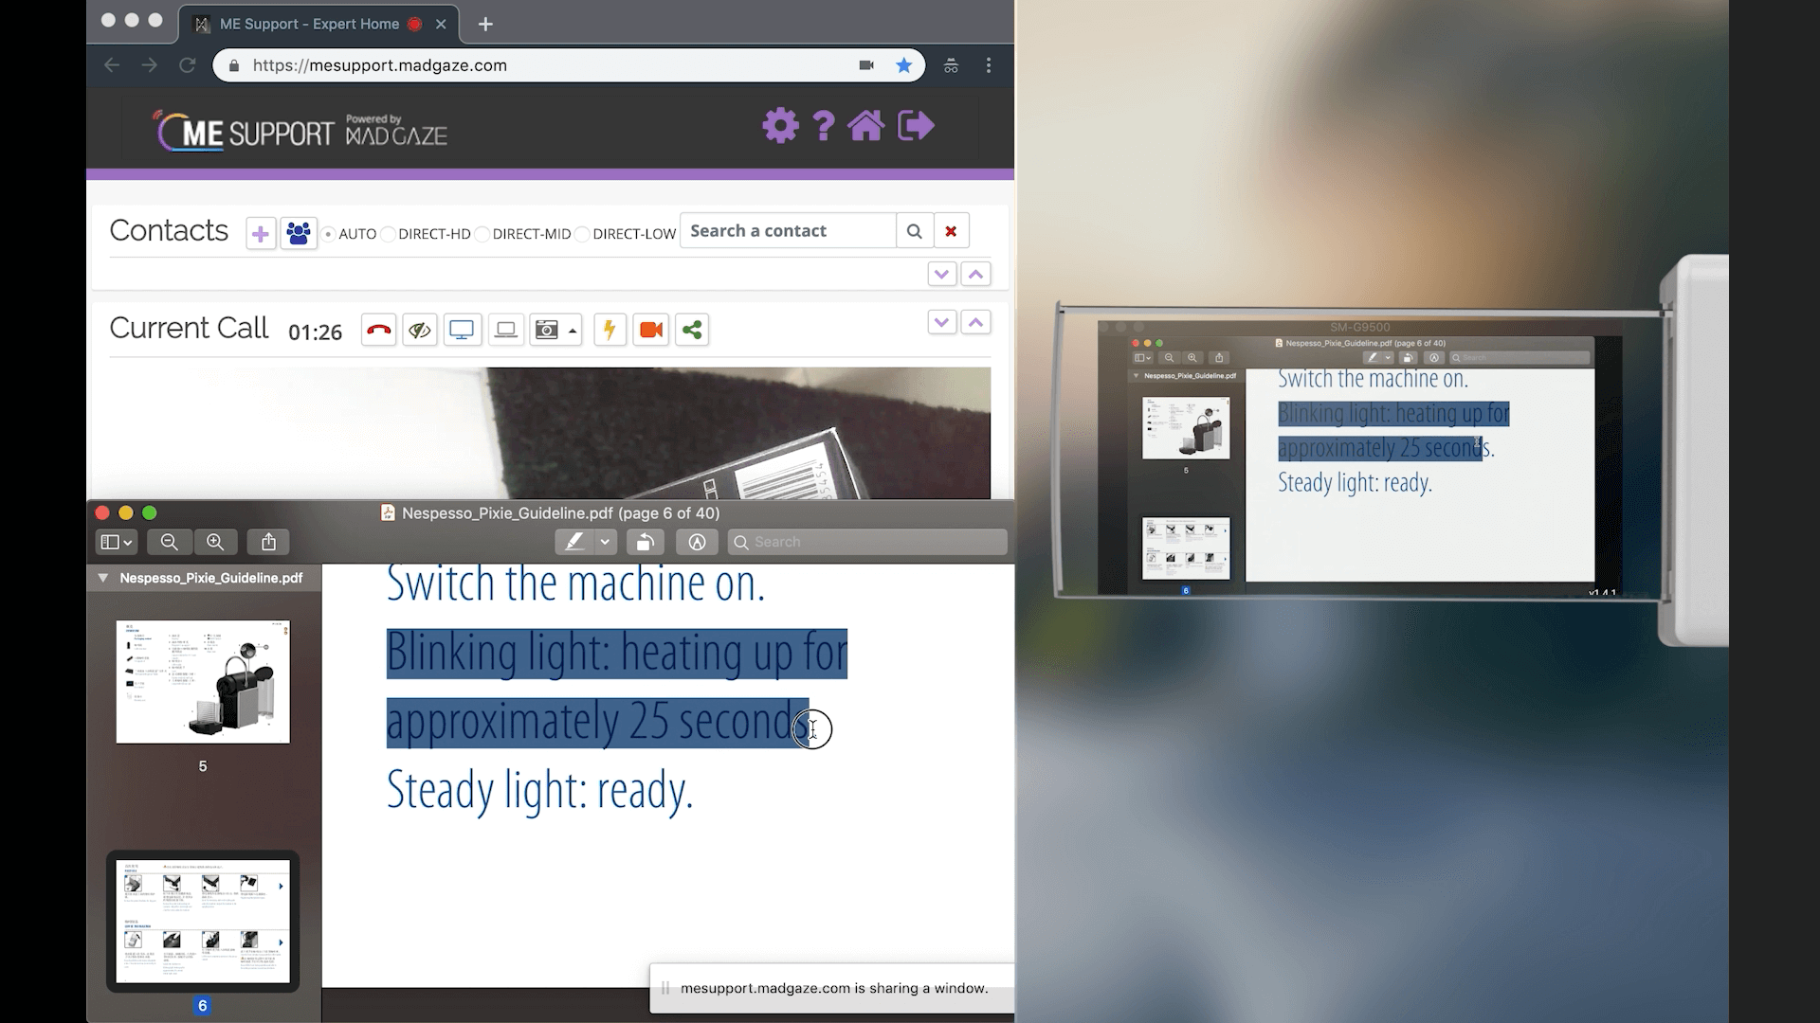Open ME Support settings gear

(x=780, y=126)
